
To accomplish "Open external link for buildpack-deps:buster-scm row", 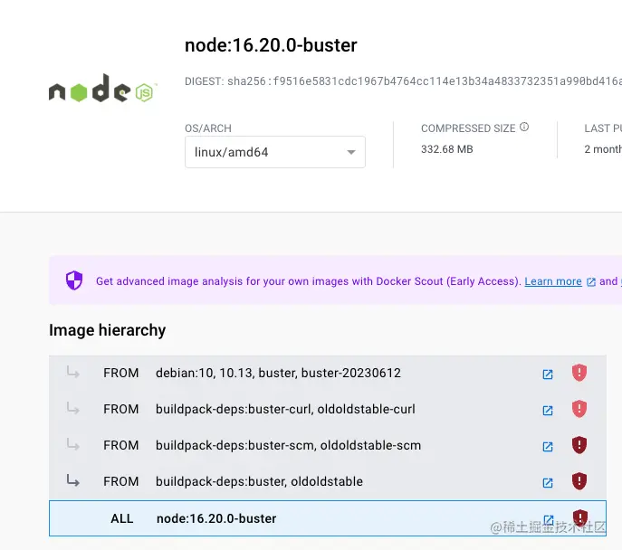I will click(548, 447).
